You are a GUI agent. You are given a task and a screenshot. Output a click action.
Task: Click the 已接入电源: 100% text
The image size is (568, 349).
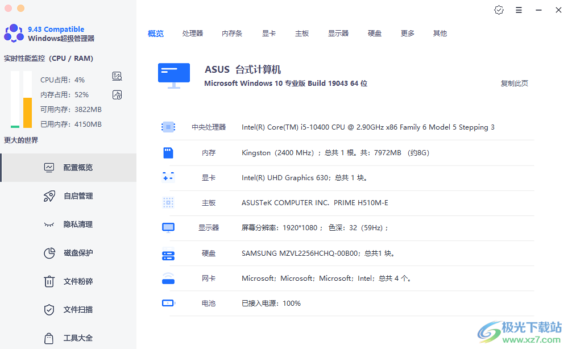[x=271, y=304]
